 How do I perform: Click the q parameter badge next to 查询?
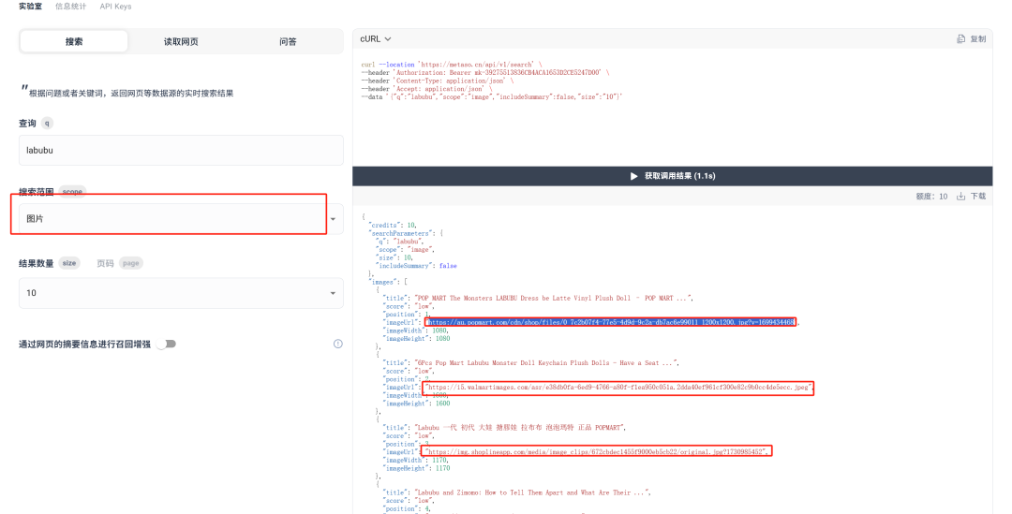click(47, 124)
